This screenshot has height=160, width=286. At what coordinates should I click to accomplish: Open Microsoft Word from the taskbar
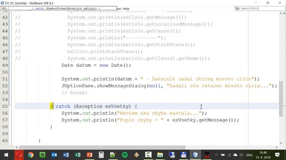coord(66,155)
